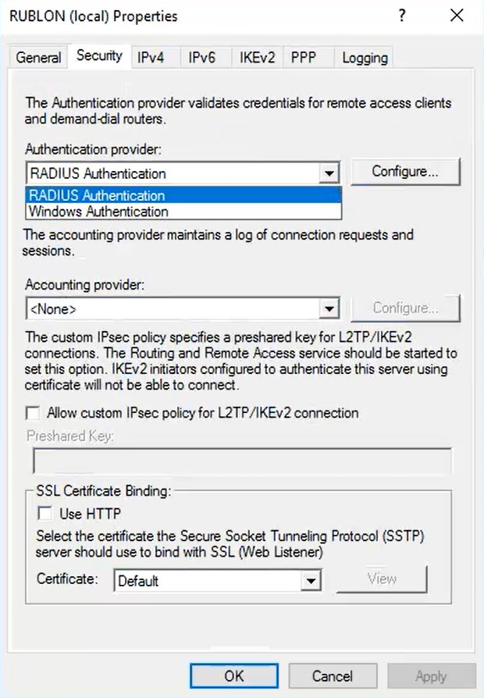Expand the Accounting provider dropdown
This screenshot has width=484, height=698.
[x=330, y=309]
